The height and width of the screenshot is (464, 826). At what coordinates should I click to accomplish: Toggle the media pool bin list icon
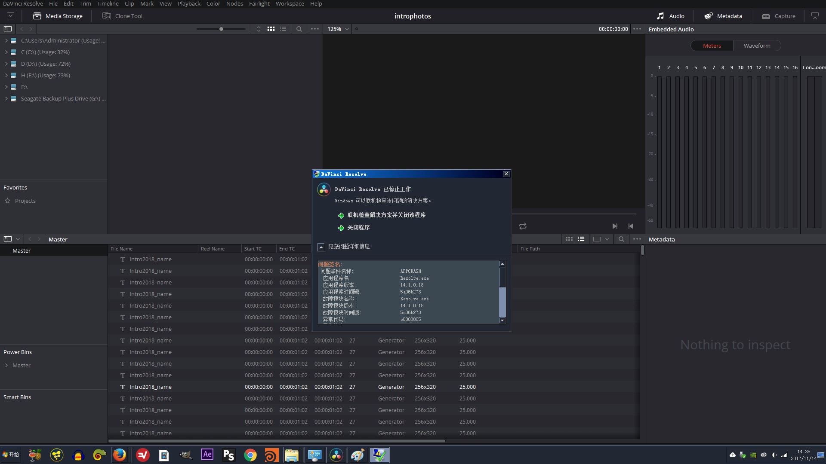[8, 239]
